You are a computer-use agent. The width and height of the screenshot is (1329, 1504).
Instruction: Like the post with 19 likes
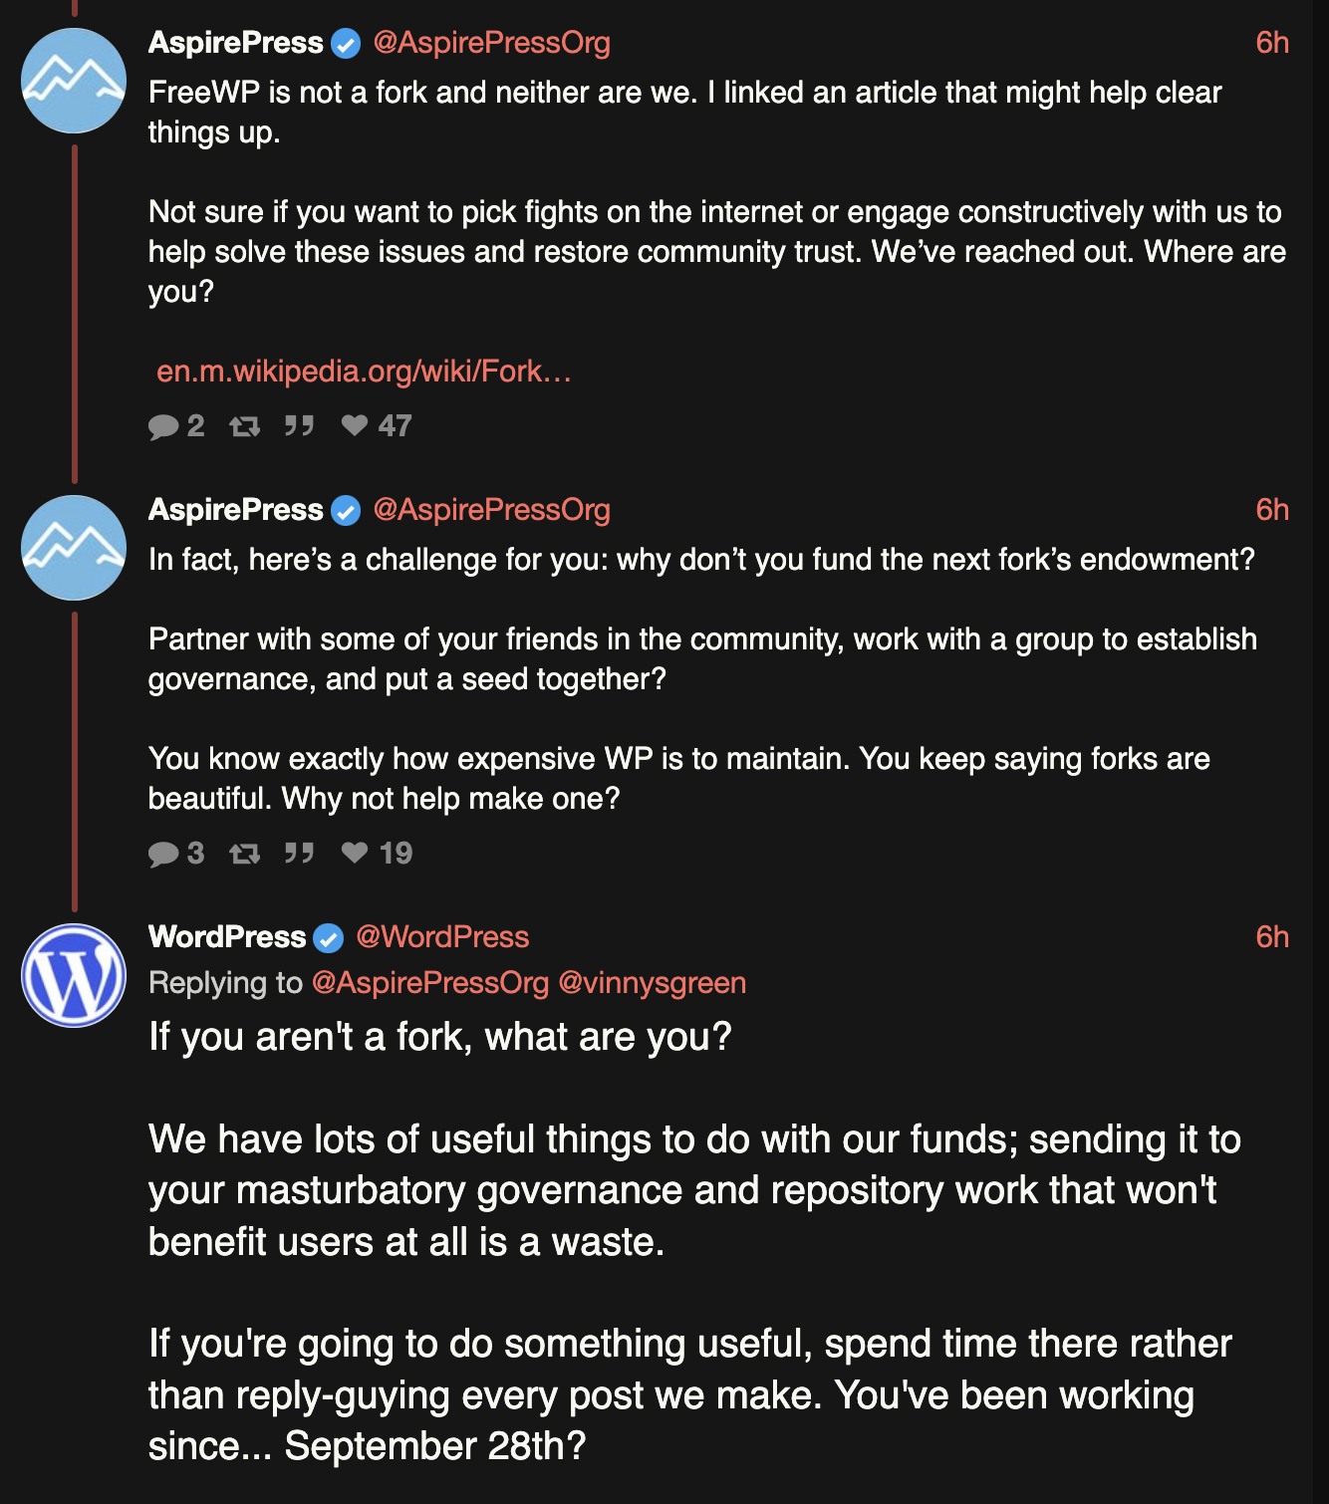(x=355, y=854)
